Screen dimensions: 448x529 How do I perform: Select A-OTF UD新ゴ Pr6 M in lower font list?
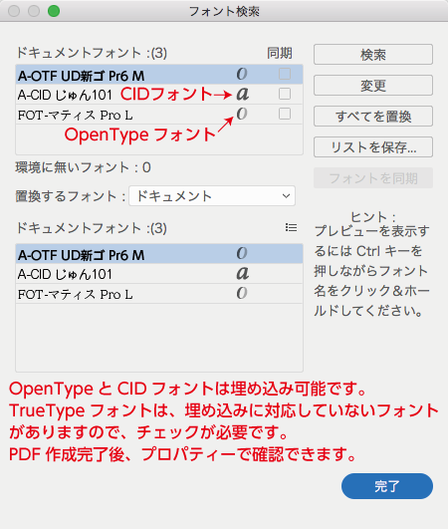[159, 254]
